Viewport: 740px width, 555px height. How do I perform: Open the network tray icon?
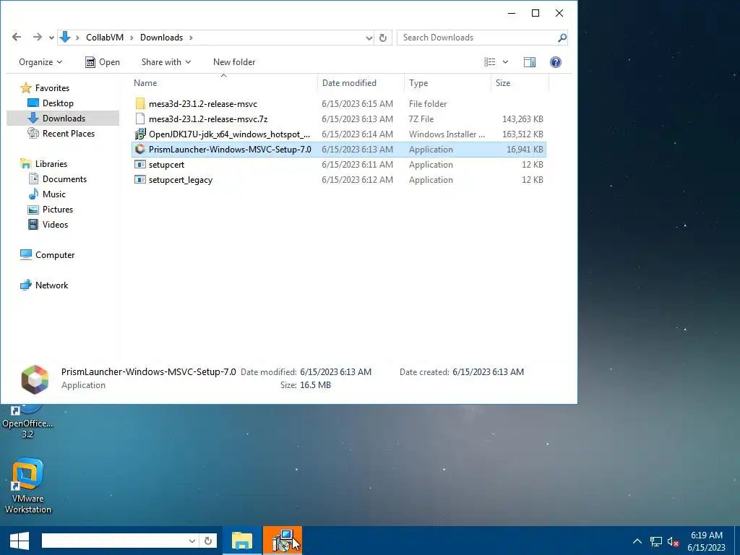coord(655,542)
